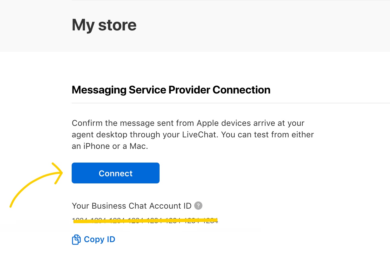Screen dimensions: 390x261
Task: Click the word store in the page title
Action: click(x=117, y=25)
